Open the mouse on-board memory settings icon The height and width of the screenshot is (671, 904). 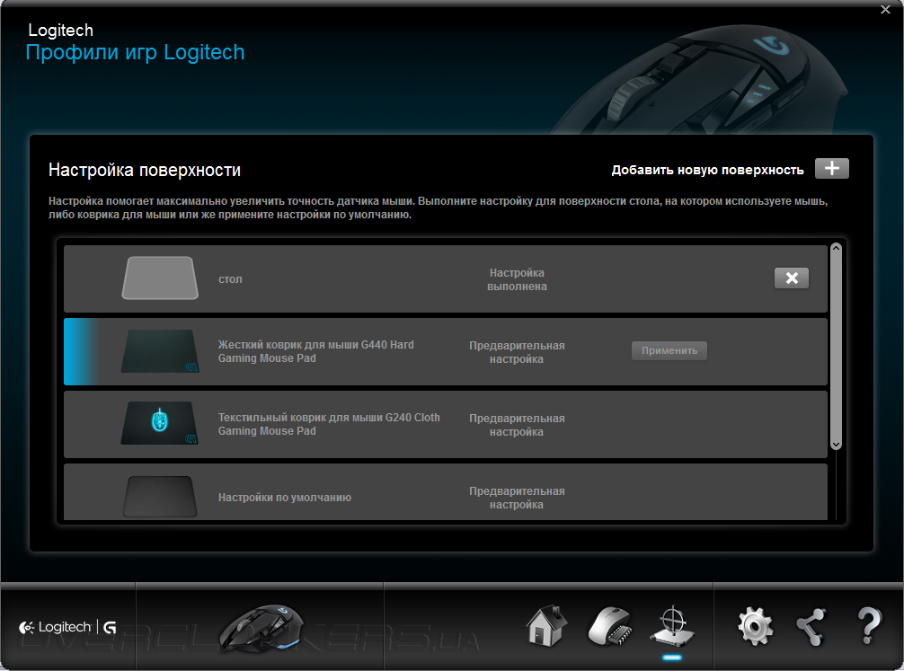pyautogui.click(x=610, y=627)
